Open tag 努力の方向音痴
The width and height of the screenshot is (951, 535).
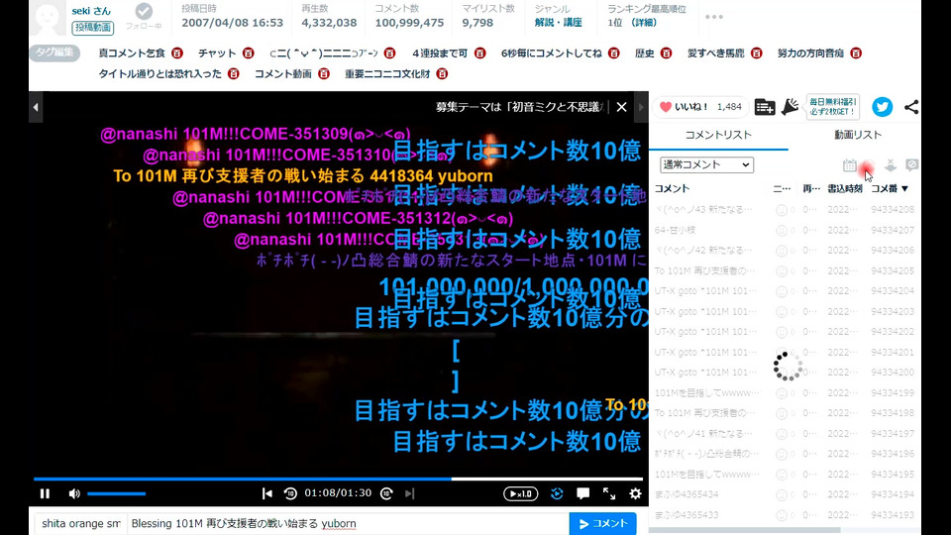point(810,53)
